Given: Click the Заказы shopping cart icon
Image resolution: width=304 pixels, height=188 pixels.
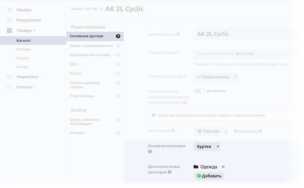Looking at the screenshot, I should pyautogui.click(x=10, y=10).
